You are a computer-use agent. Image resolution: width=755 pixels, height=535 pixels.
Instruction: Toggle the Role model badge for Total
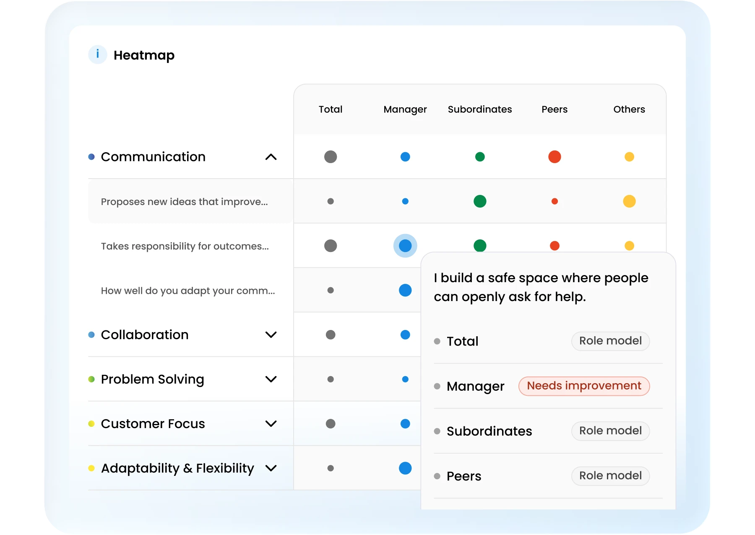(610, 341)
